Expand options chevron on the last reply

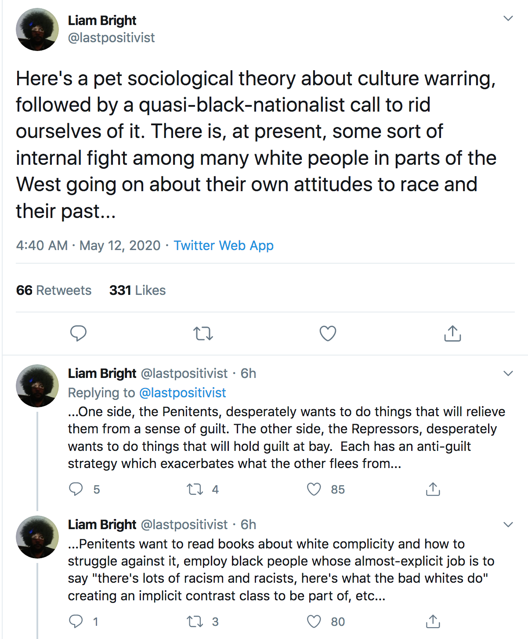click(x=508, y=525)
